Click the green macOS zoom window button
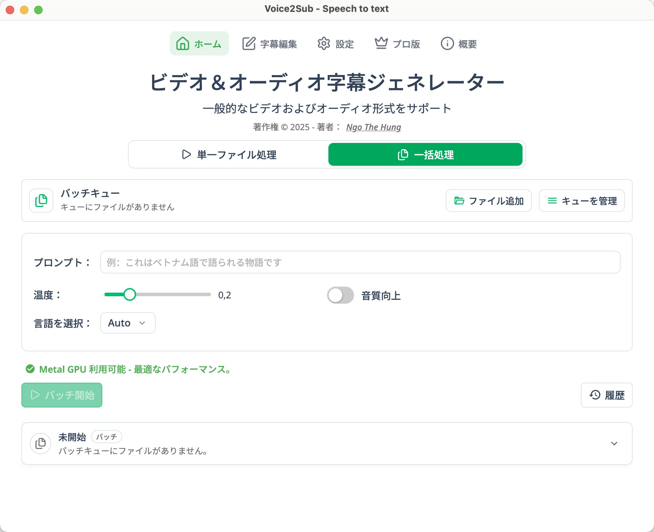This screenshot has height=532, width=654. (x=38, y=10)
